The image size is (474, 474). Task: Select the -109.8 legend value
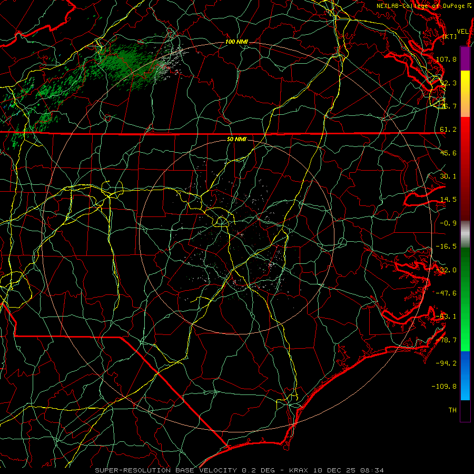click(445, 387)
